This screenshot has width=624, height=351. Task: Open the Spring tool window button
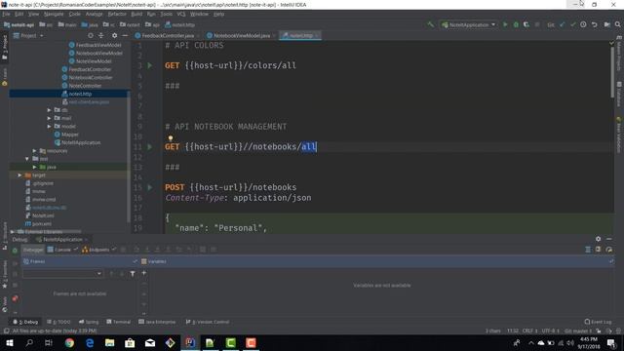click(x=89, y=322)
